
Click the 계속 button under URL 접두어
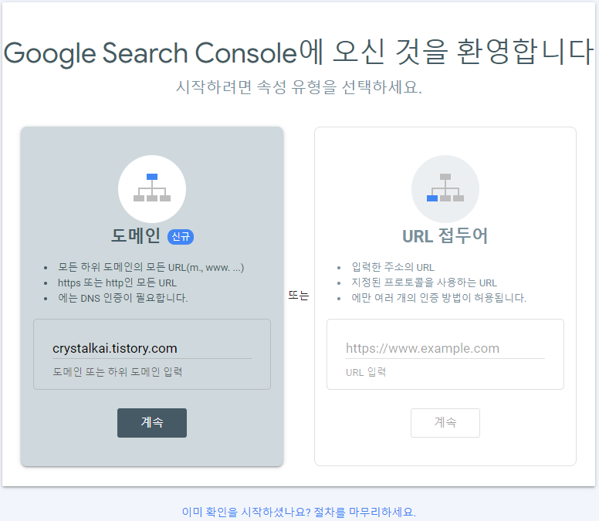click(445, 423)
